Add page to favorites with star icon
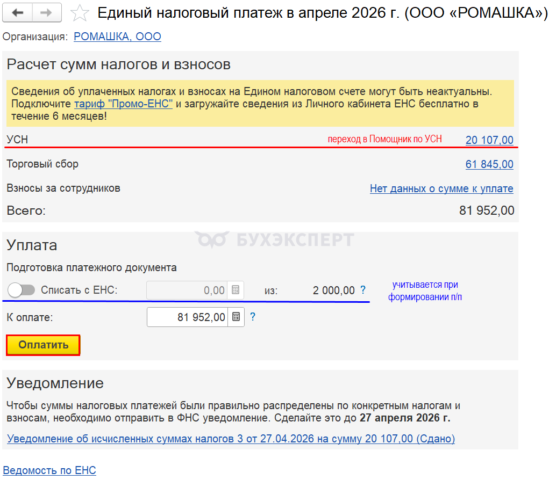The image size is (549, 480). 80,13
